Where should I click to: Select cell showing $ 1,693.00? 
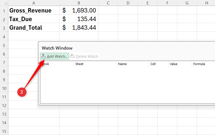coord(79,11)
